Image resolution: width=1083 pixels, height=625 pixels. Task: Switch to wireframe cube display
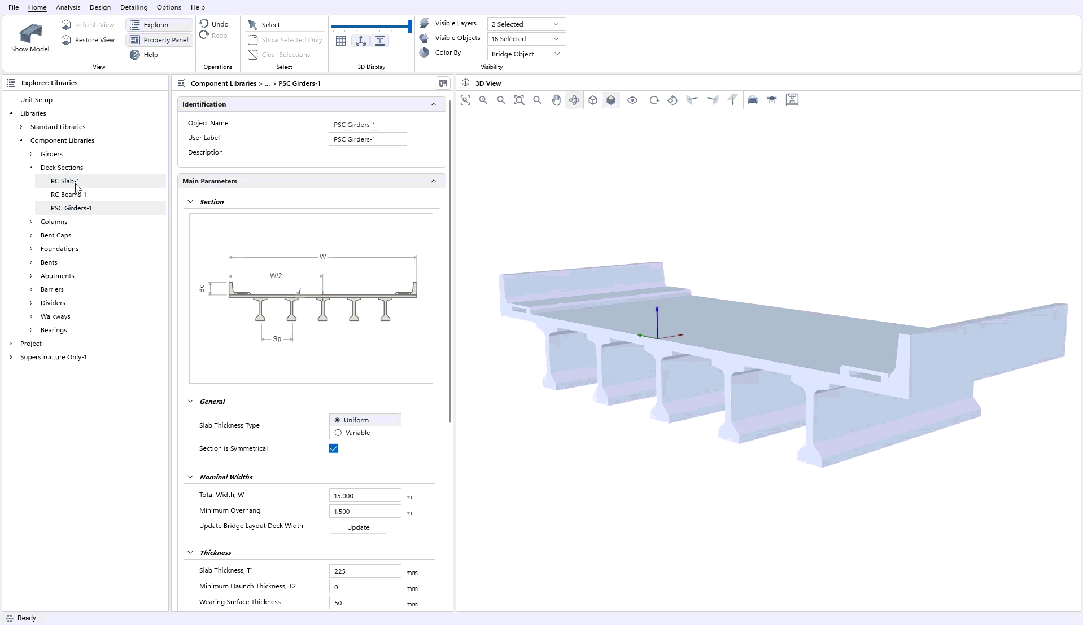593,100
